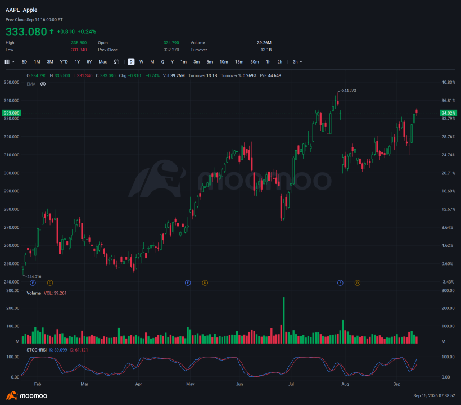Switch to the yearly Y interval
The height and width of the screenshot is (405, 461).
[x=172, y=62]
